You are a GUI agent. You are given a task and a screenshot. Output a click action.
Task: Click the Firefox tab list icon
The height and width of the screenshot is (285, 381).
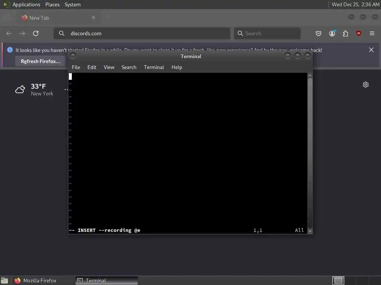[7, 18]
